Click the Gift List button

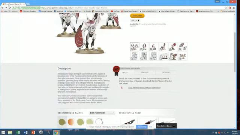135,20
